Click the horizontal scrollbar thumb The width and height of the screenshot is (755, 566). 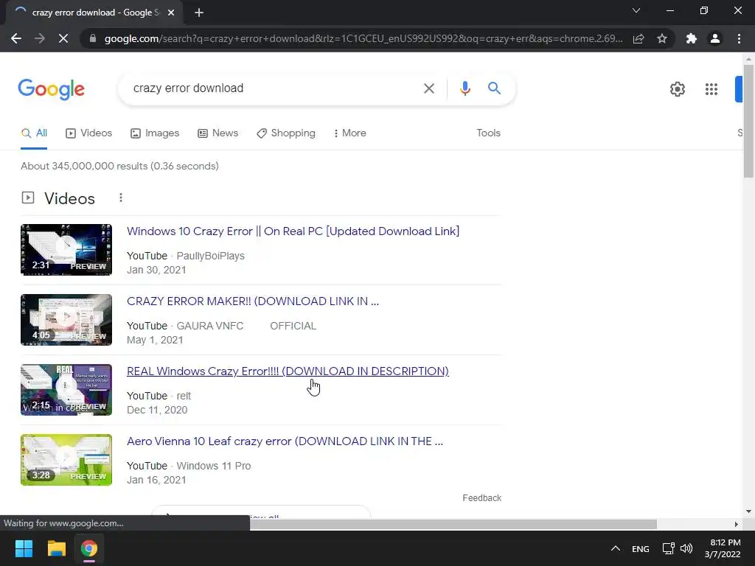click(453, 524)
